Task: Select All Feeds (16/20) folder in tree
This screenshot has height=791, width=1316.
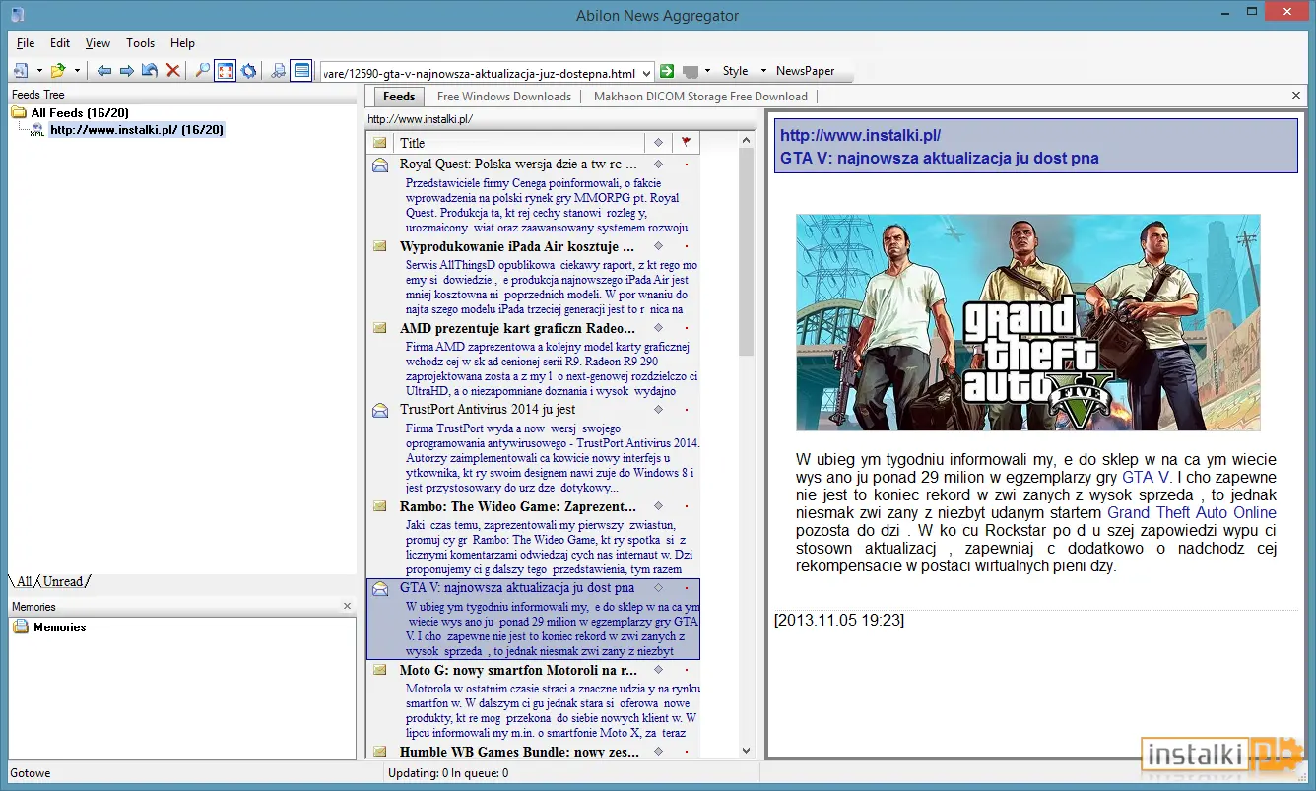Action: coord(80,113)
